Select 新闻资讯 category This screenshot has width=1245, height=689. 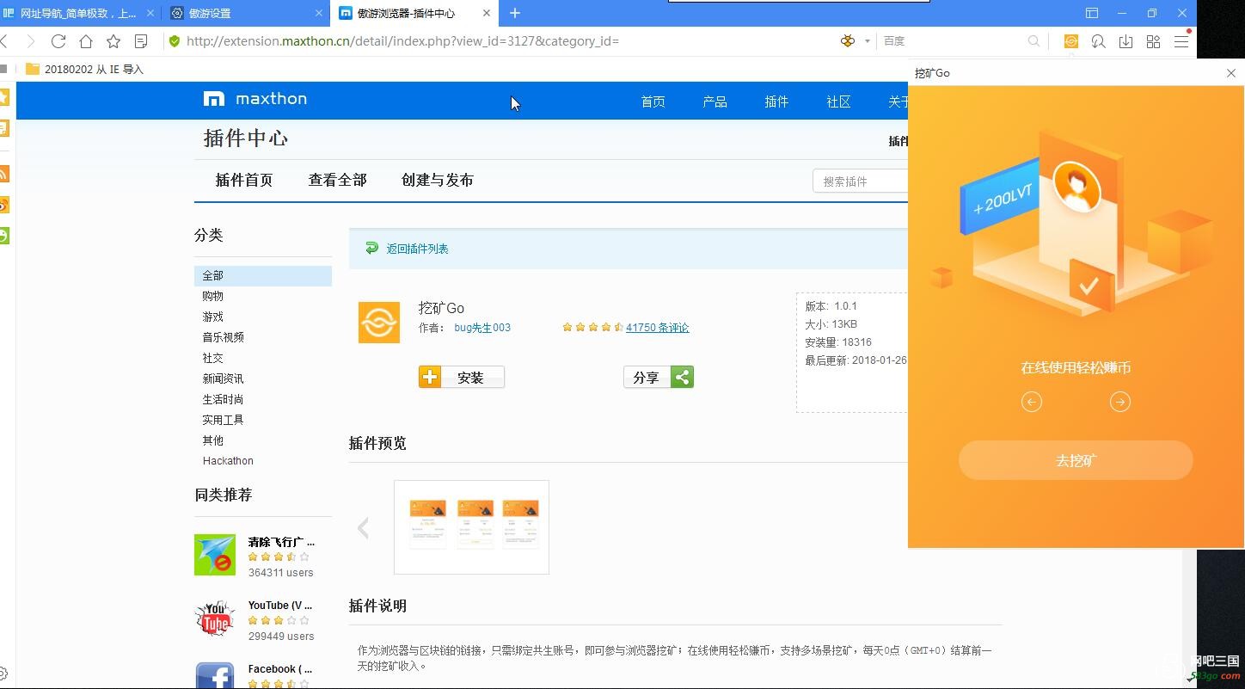(223, 378)
